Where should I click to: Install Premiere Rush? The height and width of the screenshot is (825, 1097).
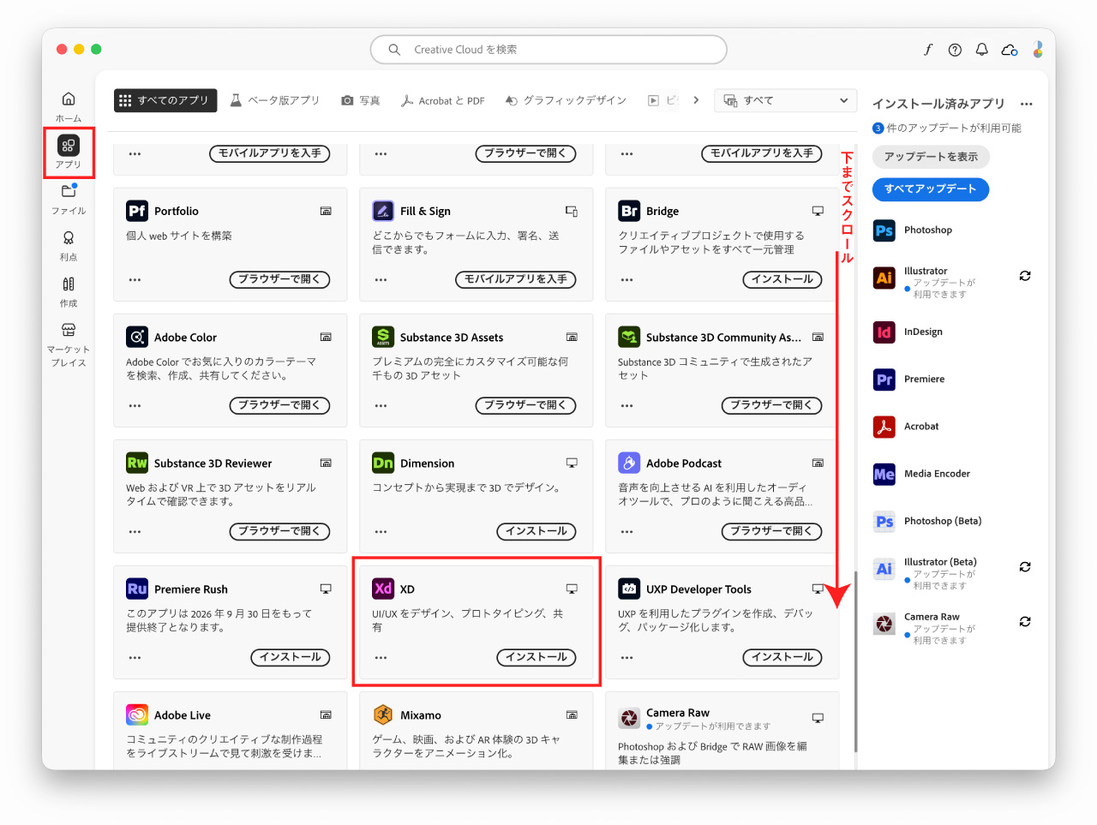[x=291, y=657]
